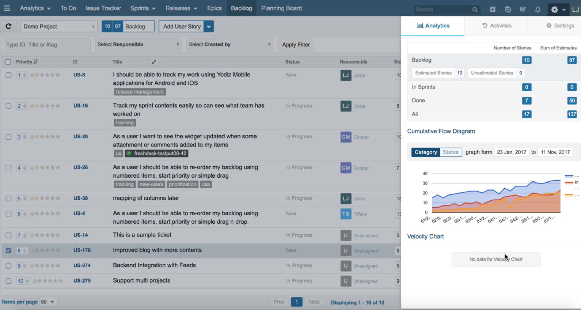Toggle the select-all checkbox in header
581x310 pixels.
click(8, 62)
